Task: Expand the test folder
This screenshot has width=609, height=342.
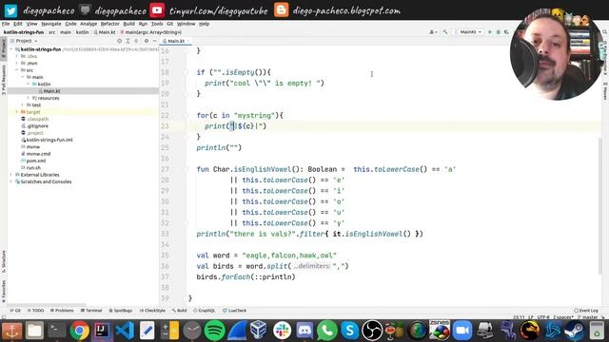Action: [x=23, y=105]
